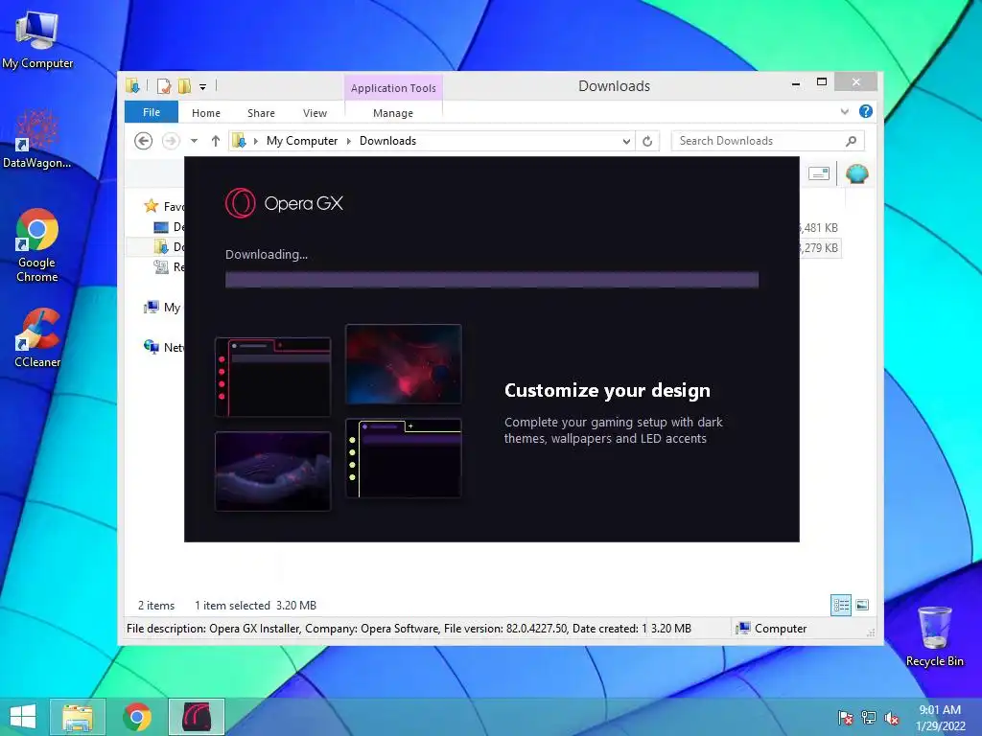Click the '2 items' status bar text

click(156, 606)
